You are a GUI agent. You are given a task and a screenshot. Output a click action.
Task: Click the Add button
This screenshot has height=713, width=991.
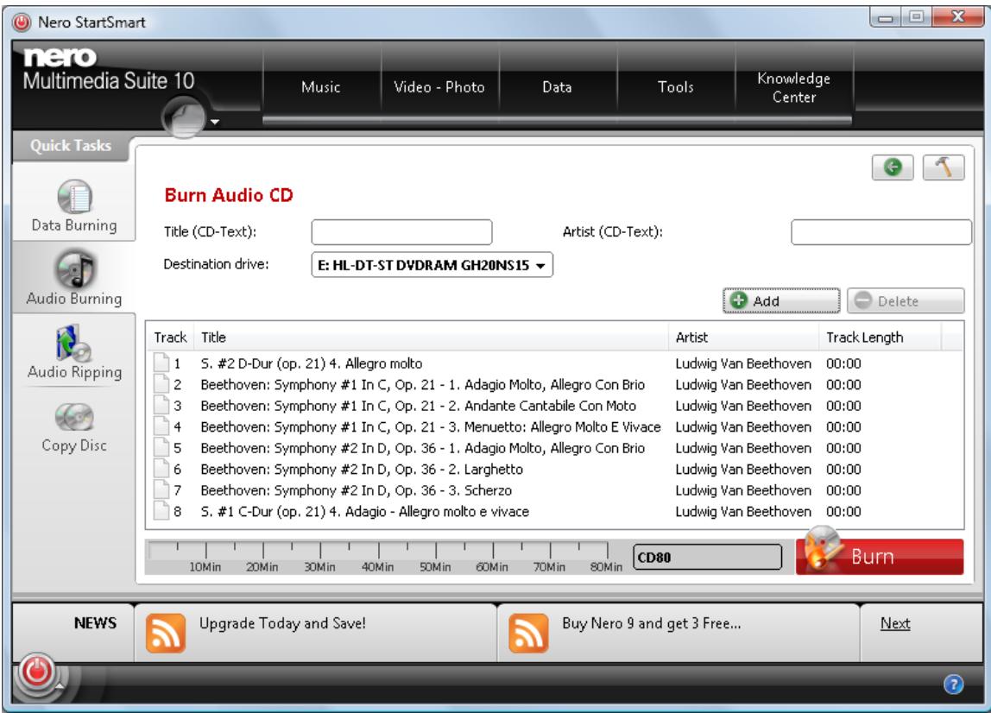pyautogui.click(x=781, y=301)
